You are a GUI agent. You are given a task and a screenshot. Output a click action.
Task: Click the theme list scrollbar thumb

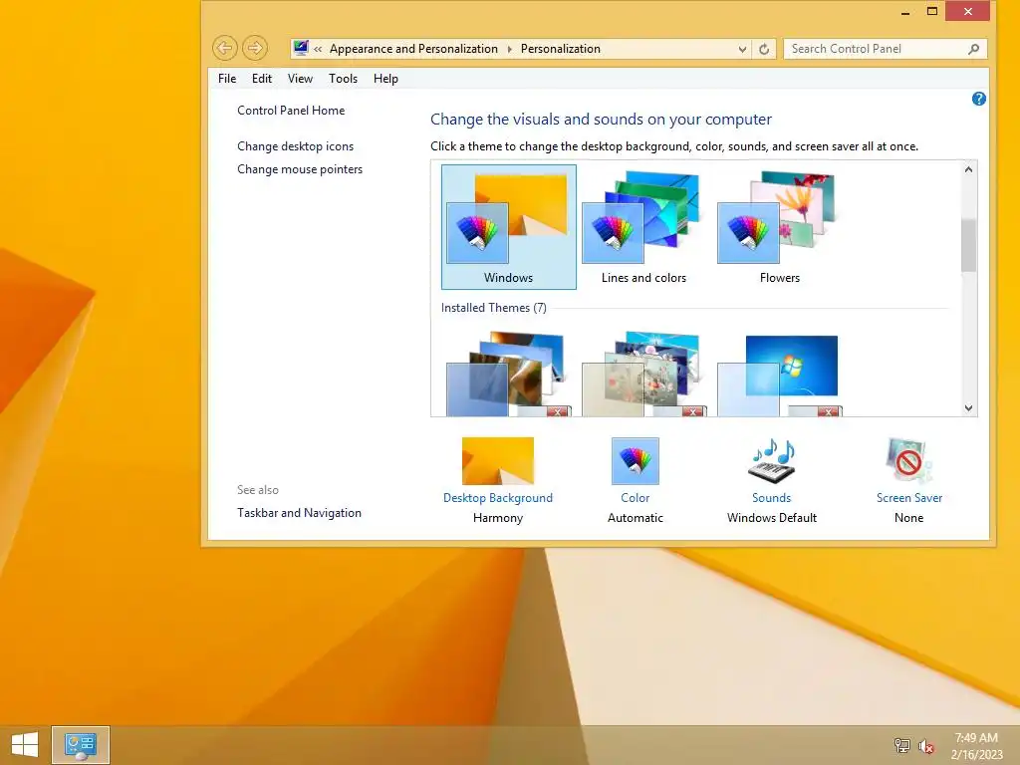pos(968,245)
